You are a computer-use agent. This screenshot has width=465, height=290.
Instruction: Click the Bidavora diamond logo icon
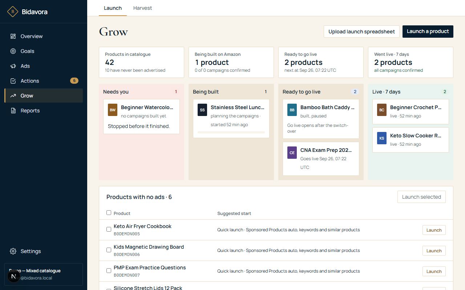tap(13, 12)
